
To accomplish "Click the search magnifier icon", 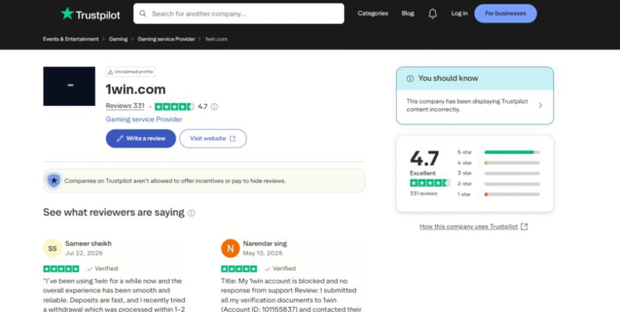I will click(143, 13).
